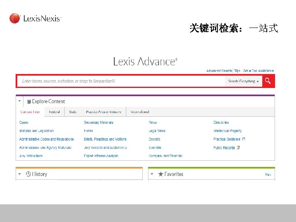Click the History panel heading text
Viewport: 296px width, 222px height.
39,174
